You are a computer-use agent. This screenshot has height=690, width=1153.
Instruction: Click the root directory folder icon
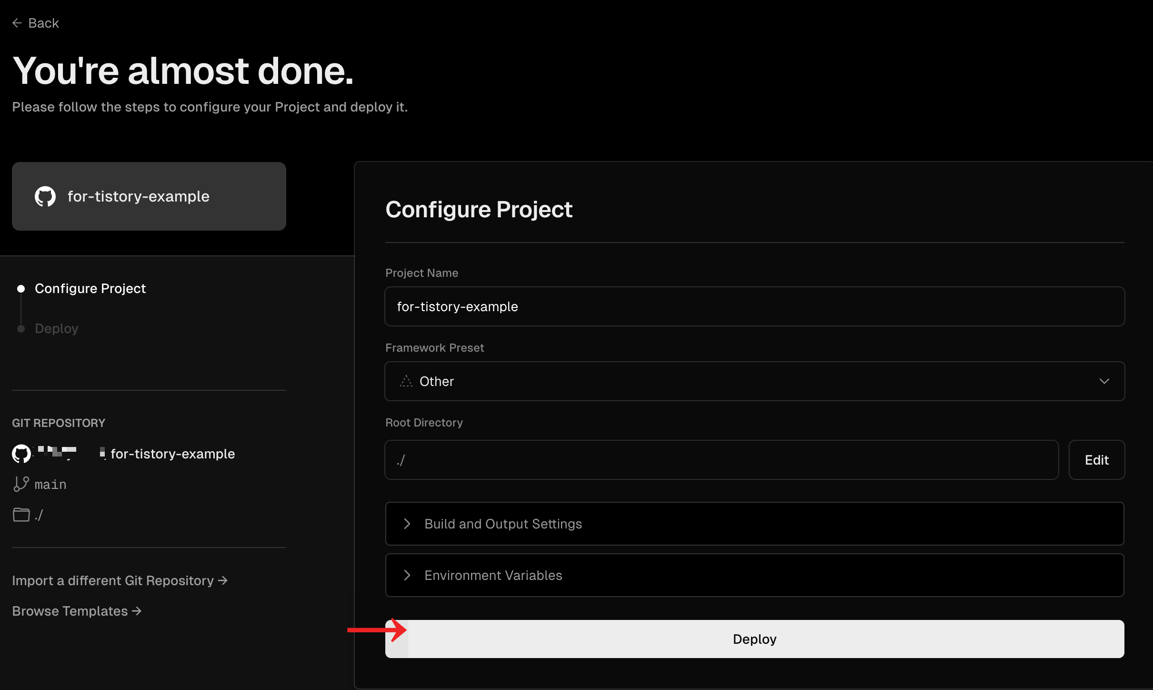(x=21, y=515)
